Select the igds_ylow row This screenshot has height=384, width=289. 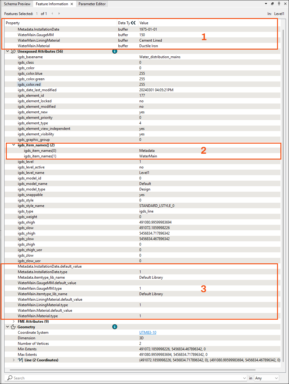(x=142, y=239)
